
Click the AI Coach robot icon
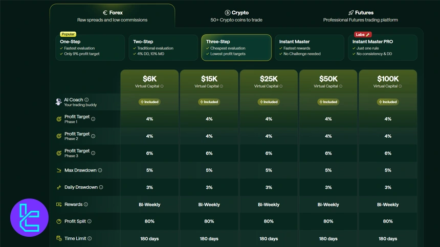(59, 102)
